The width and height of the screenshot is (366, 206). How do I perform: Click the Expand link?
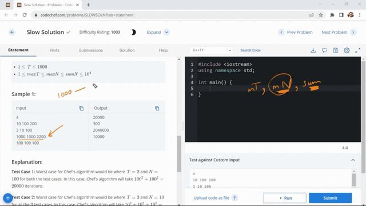pyautogui.click(x=154, y=32)
